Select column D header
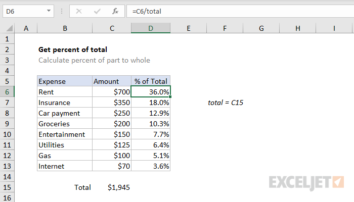 coord(151,29)
